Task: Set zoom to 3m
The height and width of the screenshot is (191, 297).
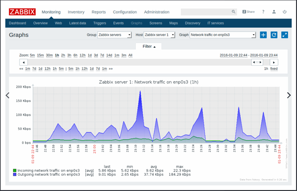Action: [x=124, y=55]
